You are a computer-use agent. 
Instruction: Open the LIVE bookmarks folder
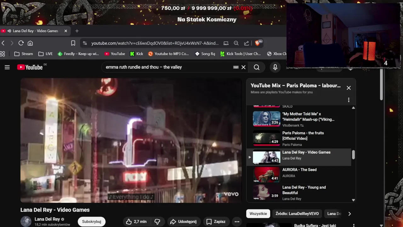45,54
